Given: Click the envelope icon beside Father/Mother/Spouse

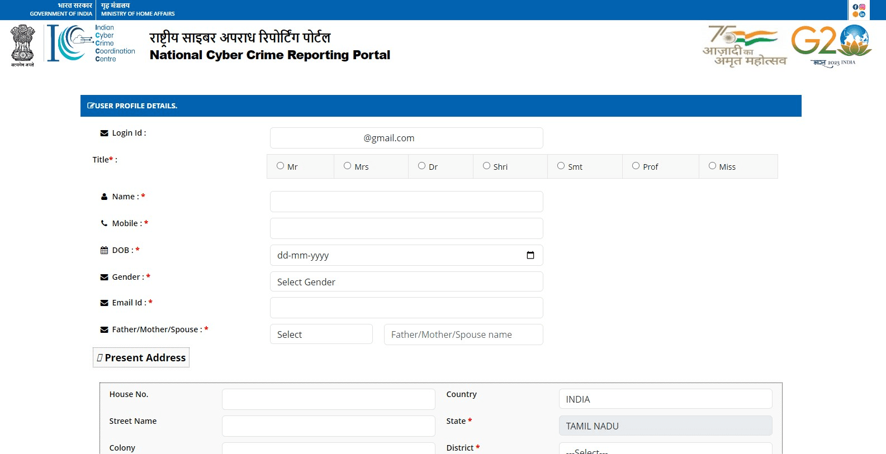Looking at the screenshot, I should pos(104,329).
